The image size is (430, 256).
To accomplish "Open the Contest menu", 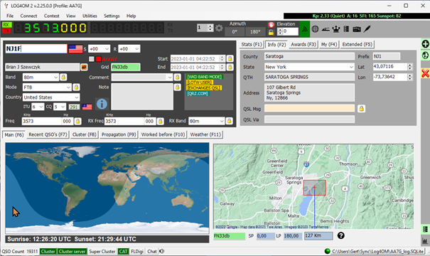I will click(x=52, y=16).
